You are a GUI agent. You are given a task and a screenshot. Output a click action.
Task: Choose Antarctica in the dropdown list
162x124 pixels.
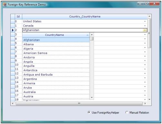[56, 70]
